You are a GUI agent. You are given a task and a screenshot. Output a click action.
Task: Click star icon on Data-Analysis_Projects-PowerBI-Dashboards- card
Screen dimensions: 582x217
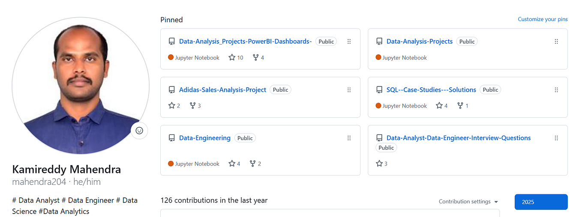pos(232,57)
